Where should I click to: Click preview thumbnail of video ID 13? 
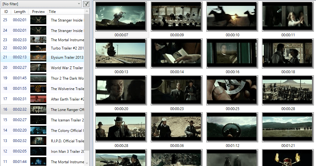coord(38,140)
